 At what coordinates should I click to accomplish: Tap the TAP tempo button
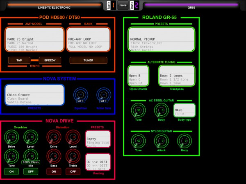click(x=19, y=61)
